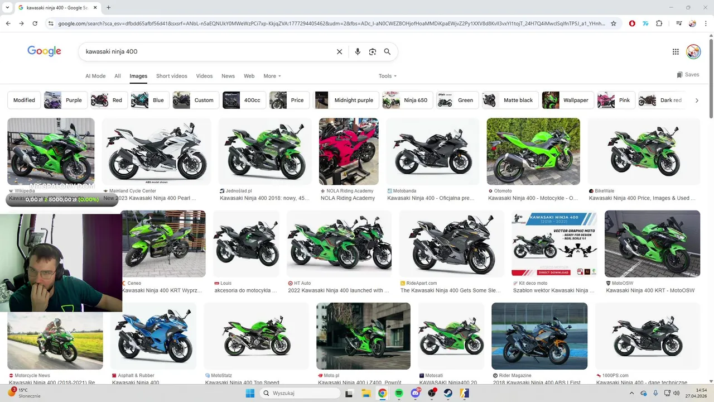This screenshot has height=402, width=714.
Task: Apply the Custom filter chip
Action: (x=196, y=100)
